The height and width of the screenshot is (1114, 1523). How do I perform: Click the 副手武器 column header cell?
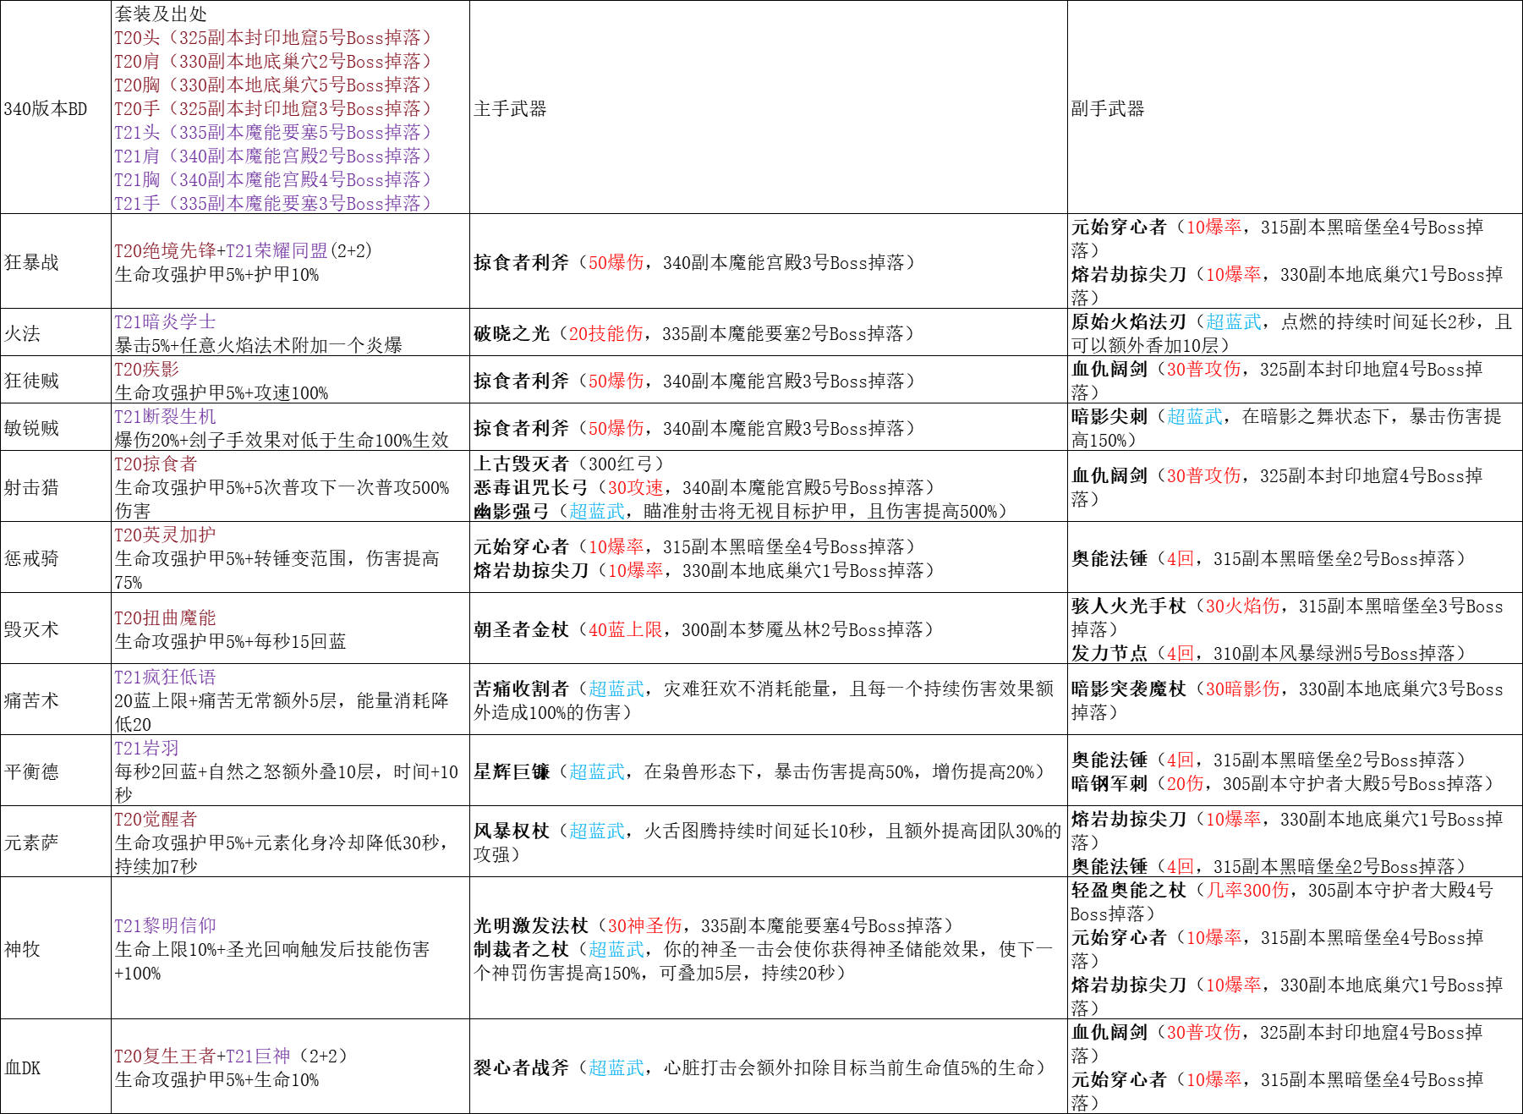click(x=1295, y=107)
